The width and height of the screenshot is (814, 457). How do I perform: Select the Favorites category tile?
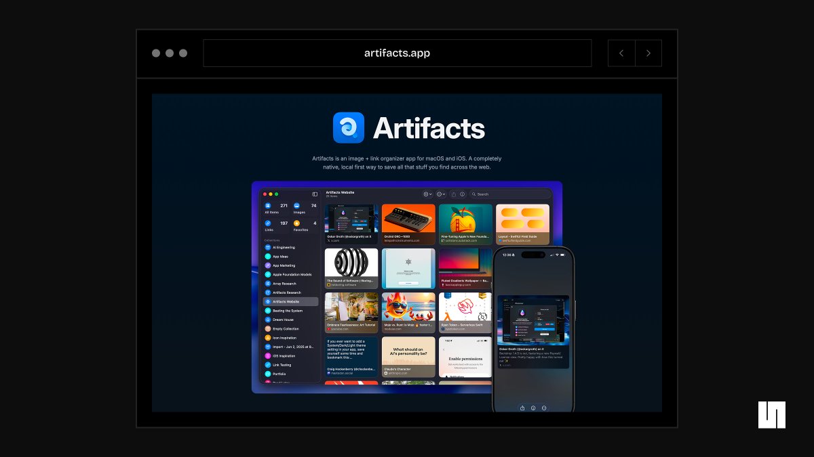pyautogui.click(x=305, y=225)
